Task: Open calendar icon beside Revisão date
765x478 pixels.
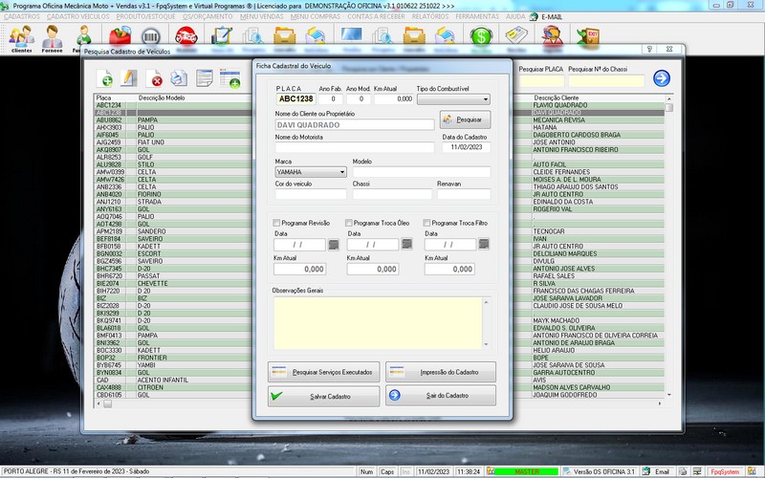Action: (333, 245)
